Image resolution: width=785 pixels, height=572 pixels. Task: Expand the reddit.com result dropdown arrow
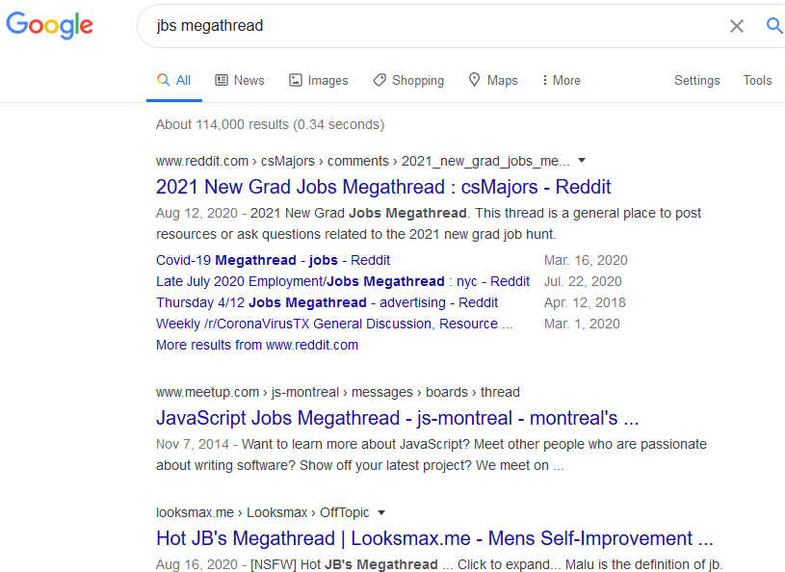coord(582,161)
